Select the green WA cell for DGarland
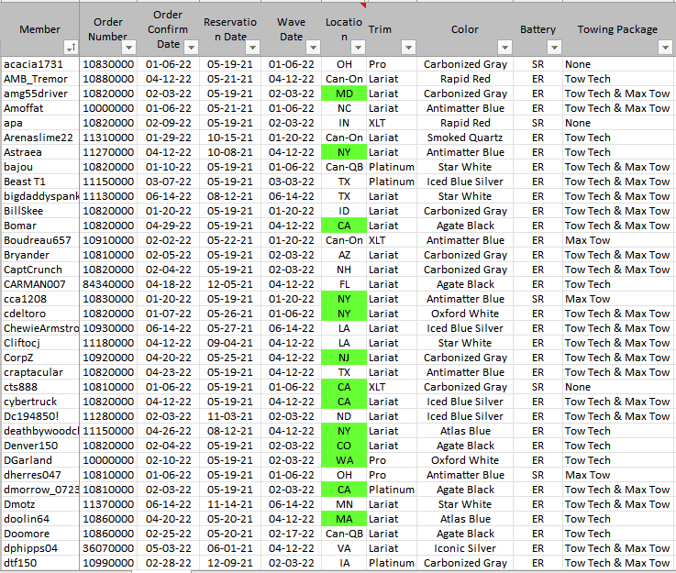 tap(344, 460)
